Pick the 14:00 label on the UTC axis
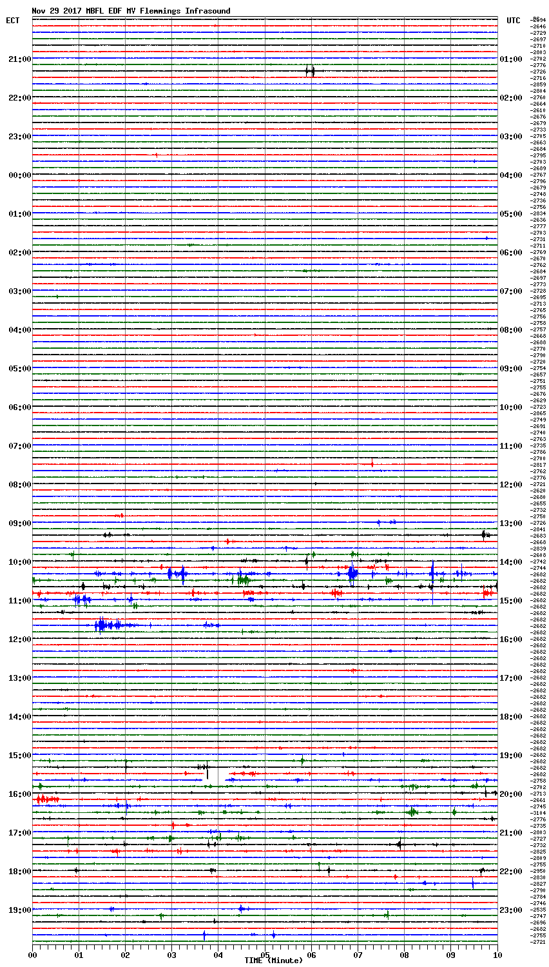This screenshot has width=549, height=967. [511, 562]
